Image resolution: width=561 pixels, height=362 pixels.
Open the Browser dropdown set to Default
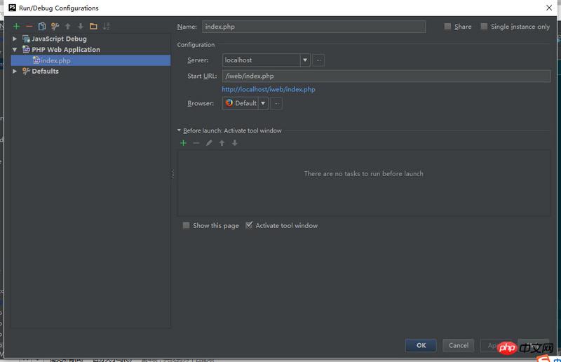click(x=264, y=104)
